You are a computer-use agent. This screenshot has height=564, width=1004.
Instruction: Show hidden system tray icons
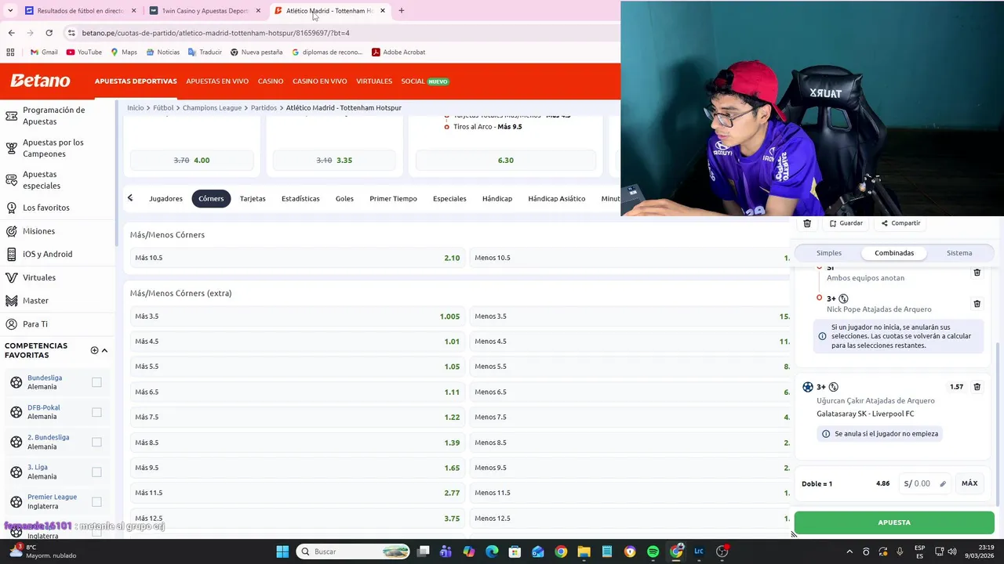coord(849,551)
